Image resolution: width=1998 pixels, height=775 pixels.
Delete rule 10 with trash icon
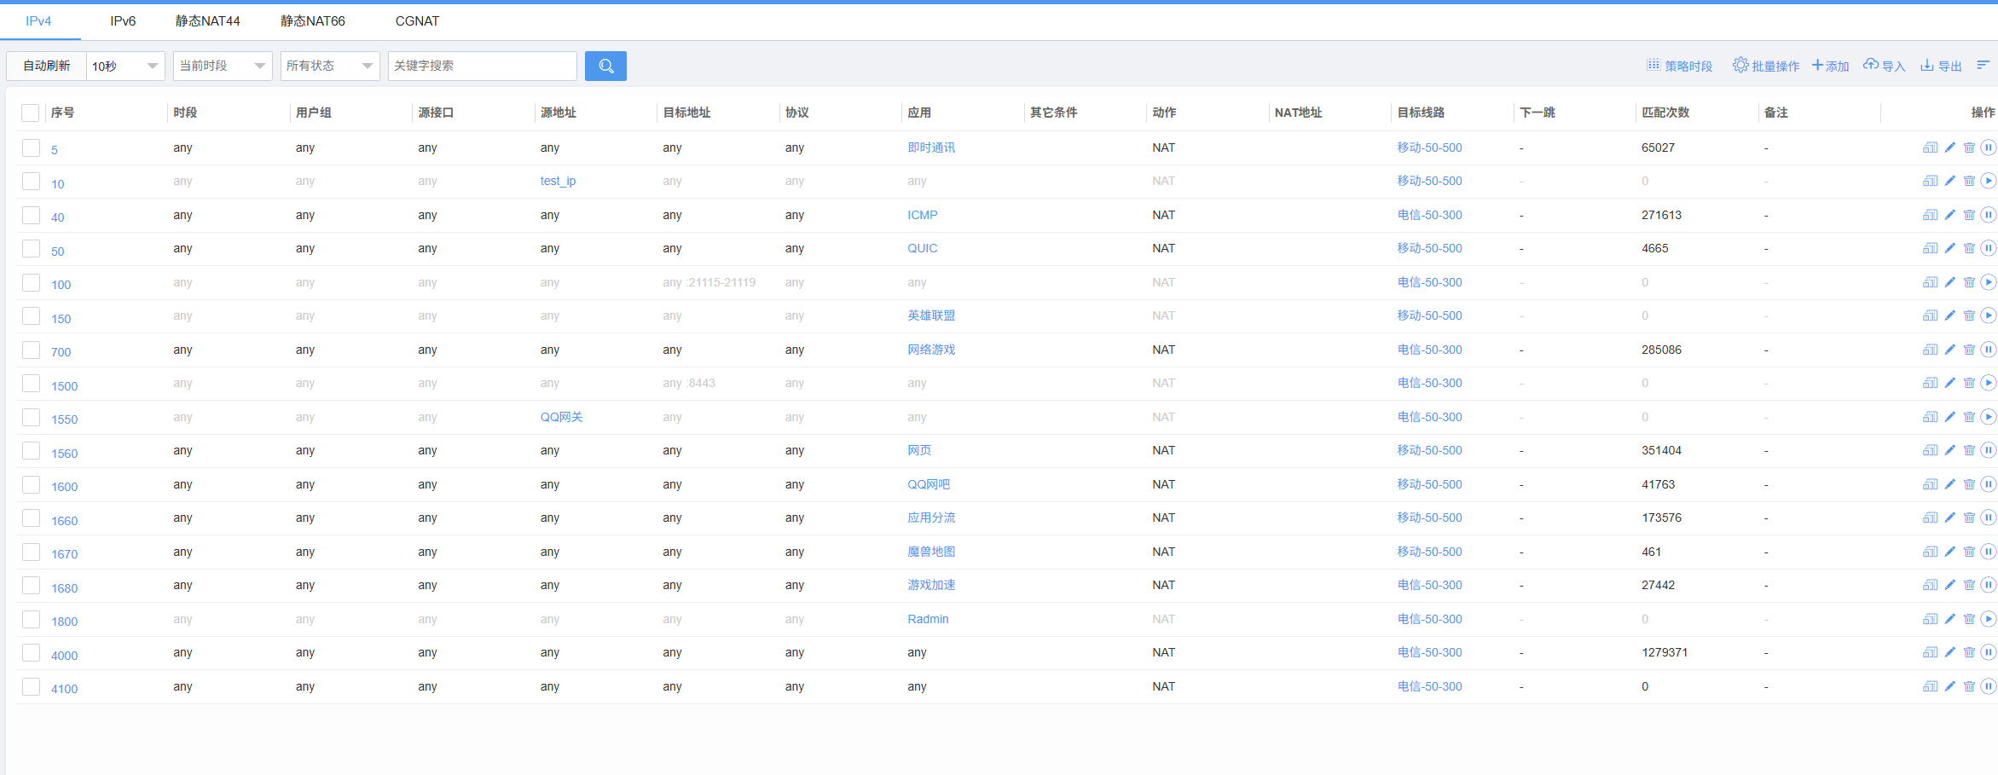1969,181
